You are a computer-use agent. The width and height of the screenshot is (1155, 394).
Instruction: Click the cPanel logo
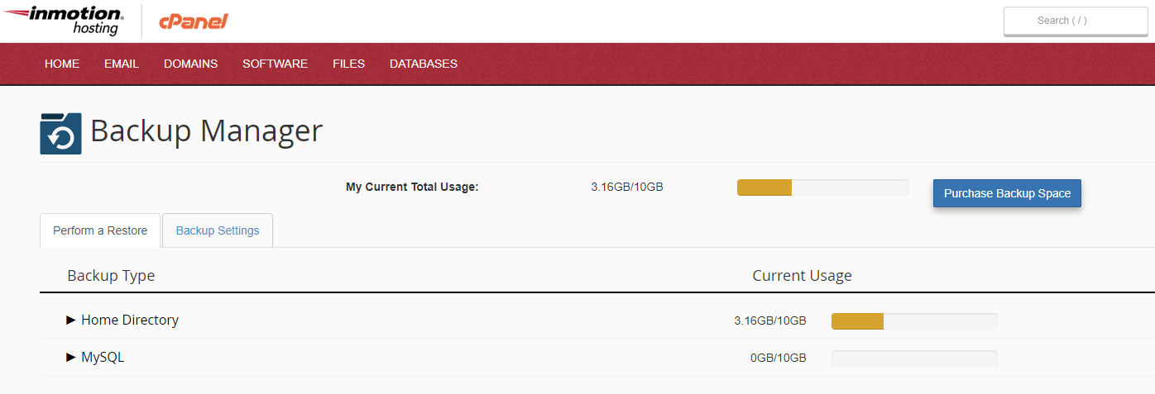point(193,21)
